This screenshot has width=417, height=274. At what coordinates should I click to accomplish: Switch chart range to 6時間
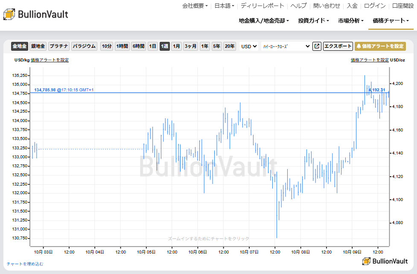tap(139, 46)
